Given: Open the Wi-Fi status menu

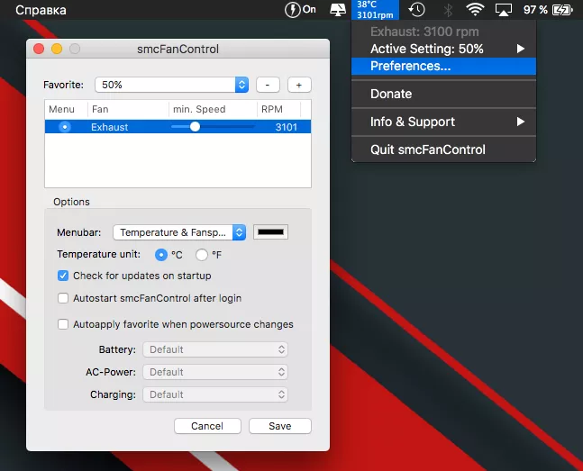Looking at the screenshot, I should coord(475,10).
